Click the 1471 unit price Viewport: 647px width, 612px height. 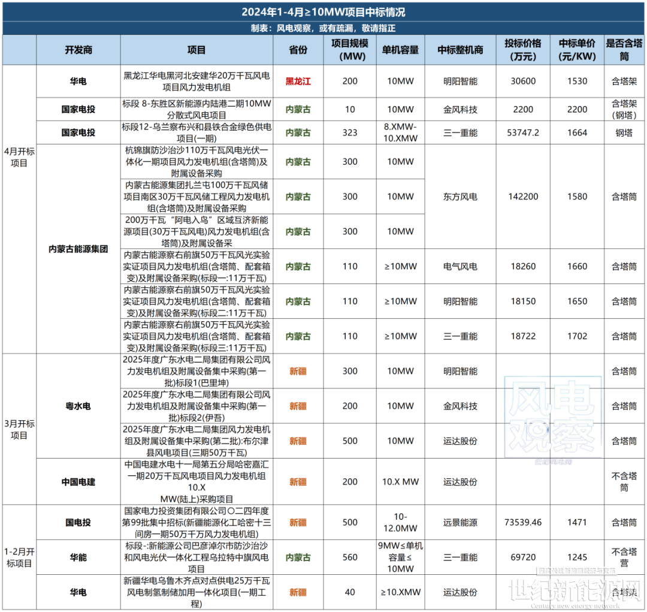point(577,523)
